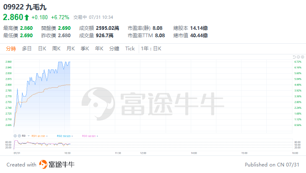The image size is (306, 173).
Task: Click the 市盈率TTM 8.08 value
Action: [x=160, y=36]
